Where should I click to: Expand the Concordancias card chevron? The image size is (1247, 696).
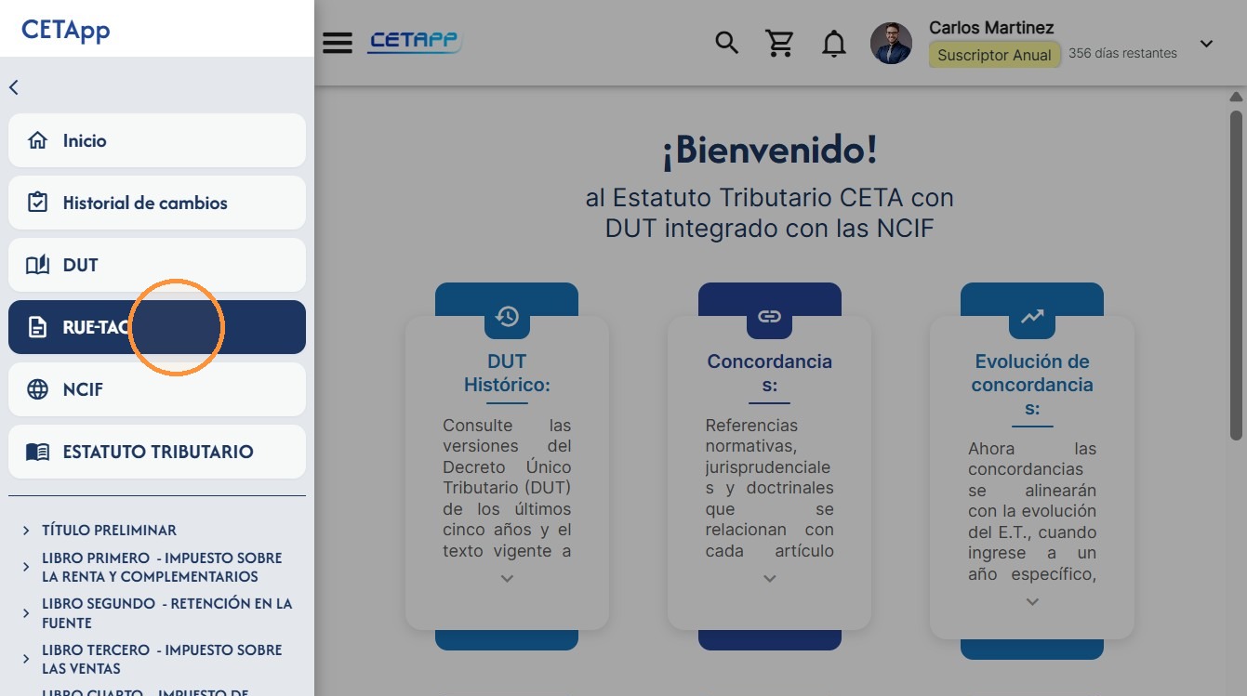pyautogui.click(x=769, y=578)
